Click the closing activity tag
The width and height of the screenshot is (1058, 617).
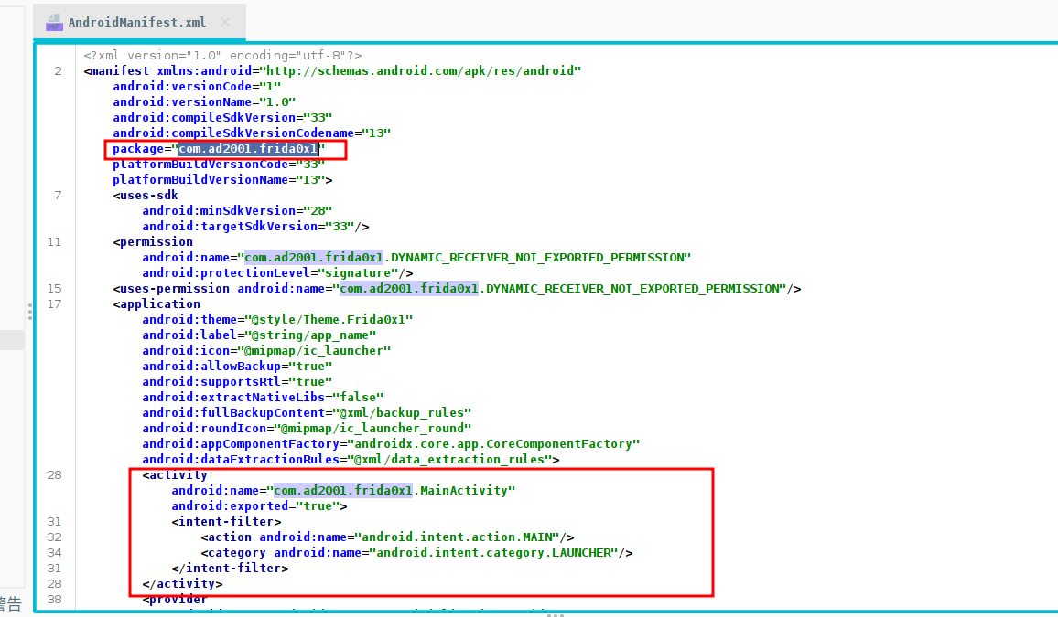tap(182, 583)
